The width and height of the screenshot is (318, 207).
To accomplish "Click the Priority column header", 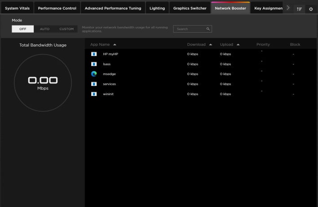I will point(263,45).
